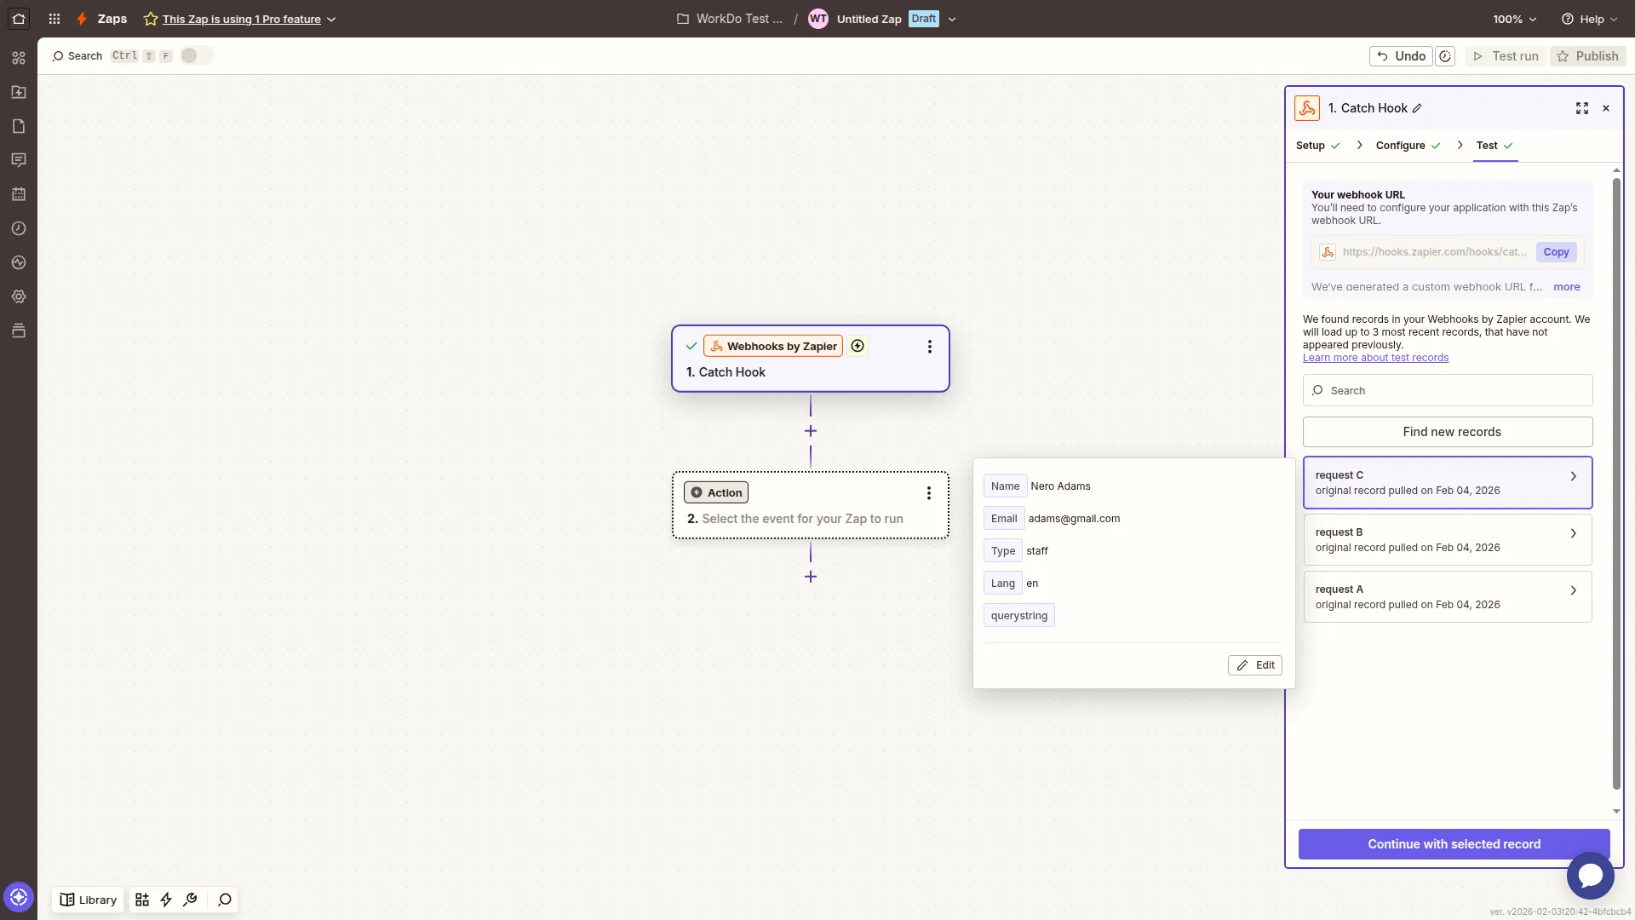Open the chat message icon in the sidebar
The image size is (1635, 920).
point(18,160)
